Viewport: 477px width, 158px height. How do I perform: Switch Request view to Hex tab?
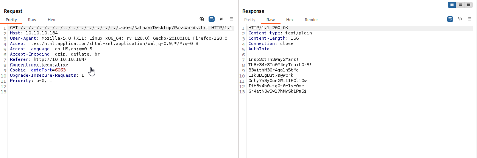point(51,20)
